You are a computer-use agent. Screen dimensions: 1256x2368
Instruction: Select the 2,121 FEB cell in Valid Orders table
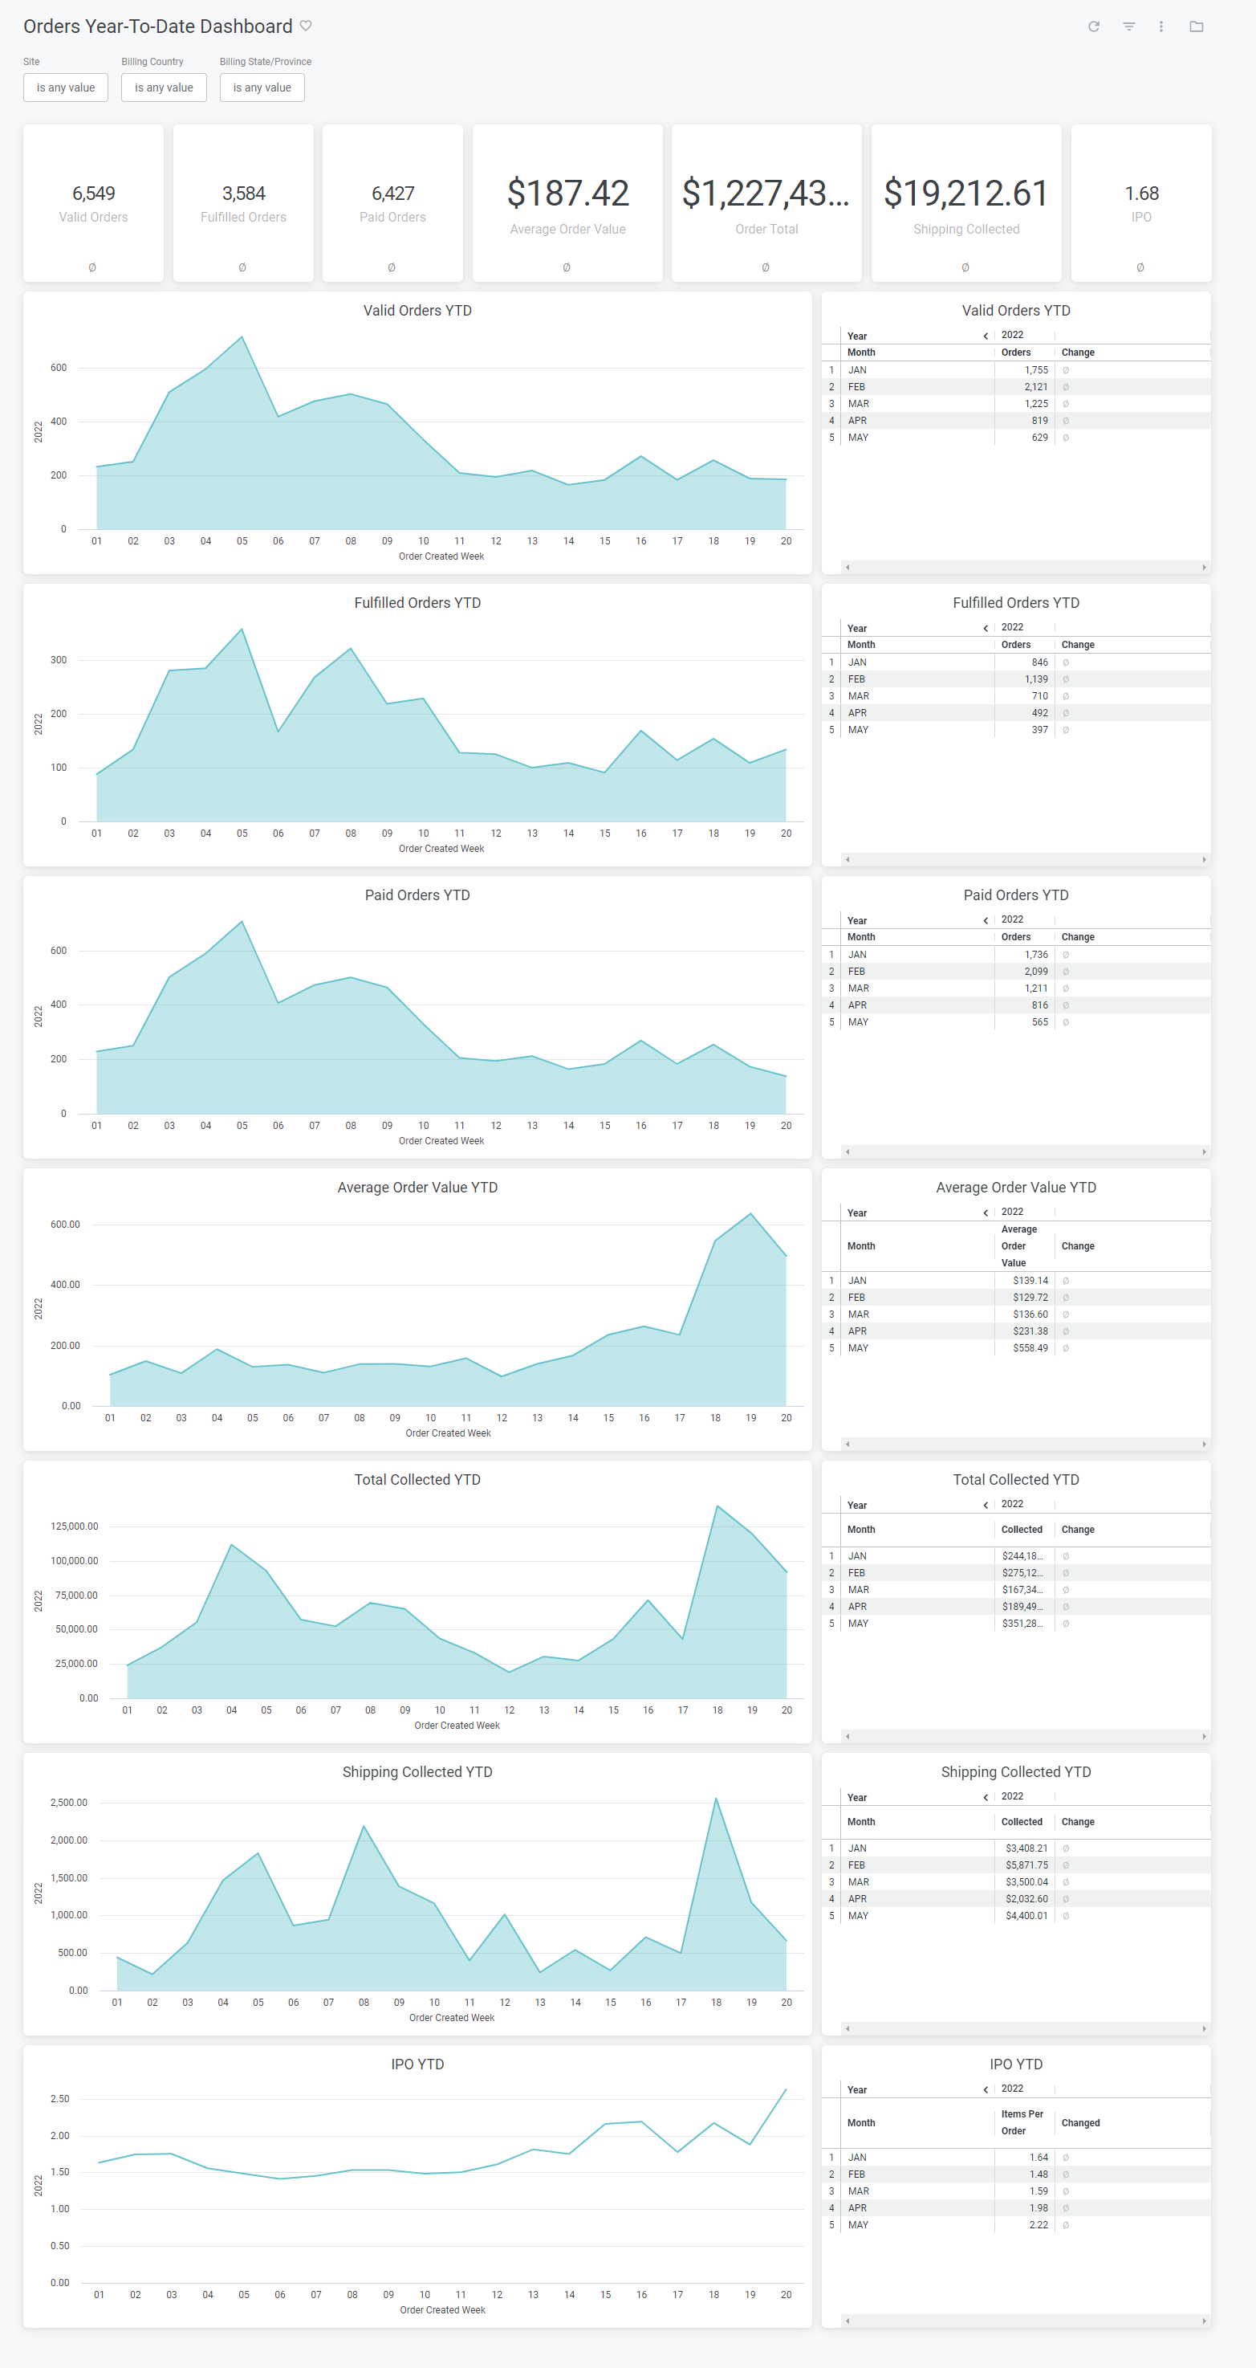(1023, 387)
